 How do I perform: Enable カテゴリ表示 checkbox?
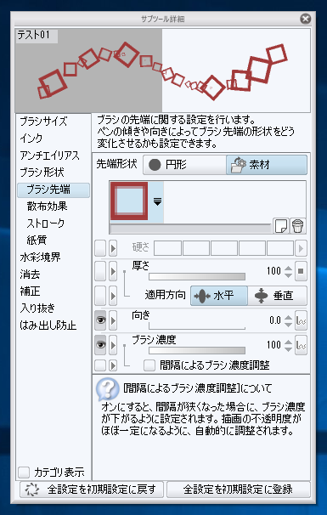click(24, 473)
